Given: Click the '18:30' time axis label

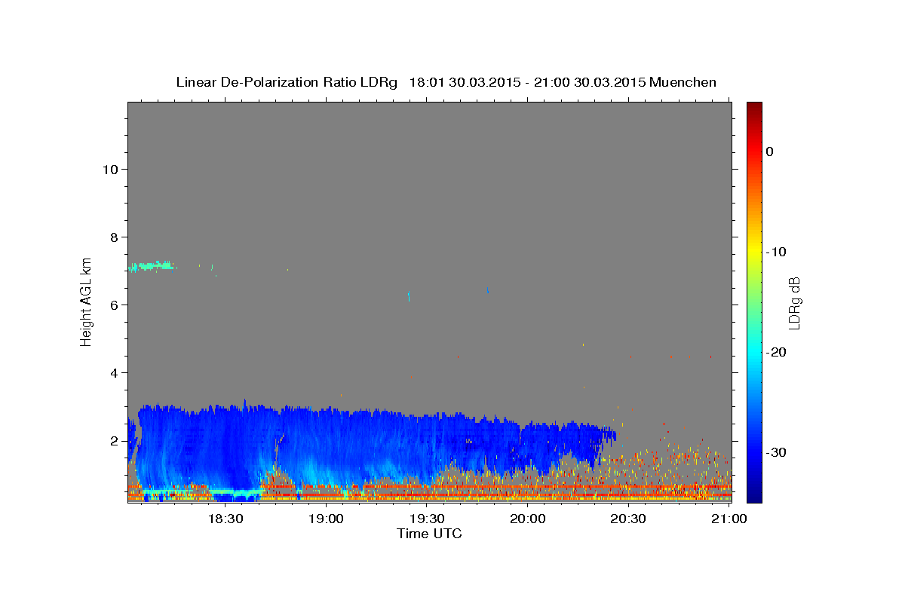Looking at the screenshot, I should coord(225,519).
